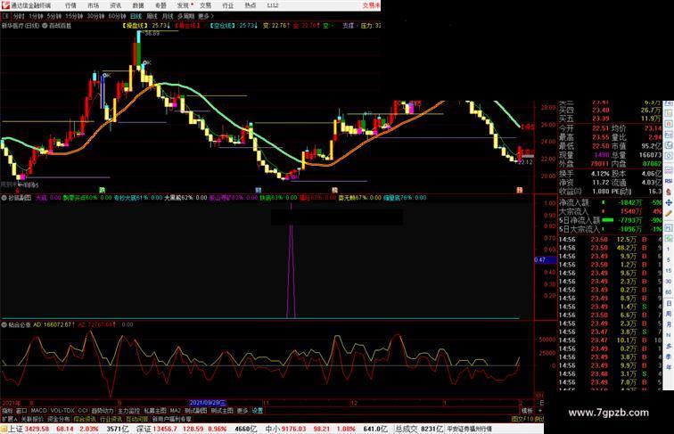
Task: Click the 2021/09/29 date label
Action: (208, 403)
